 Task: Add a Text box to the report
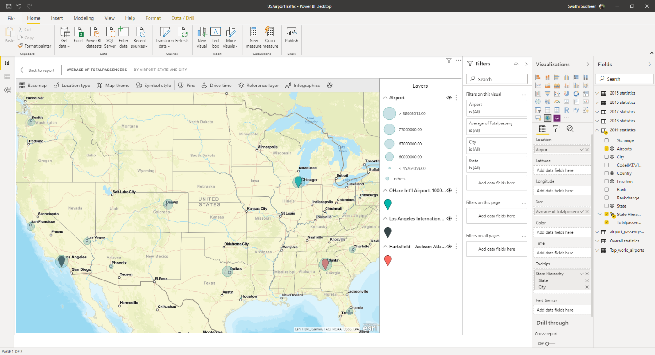[215, 37]
